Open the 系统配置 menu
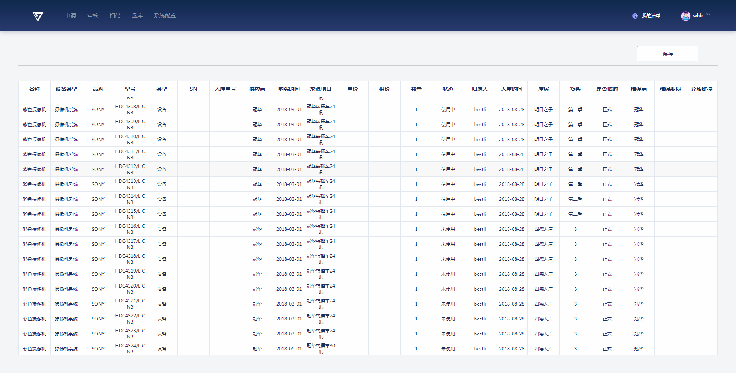The height and width of the screenshot is (373, 736). click(165, 16)
